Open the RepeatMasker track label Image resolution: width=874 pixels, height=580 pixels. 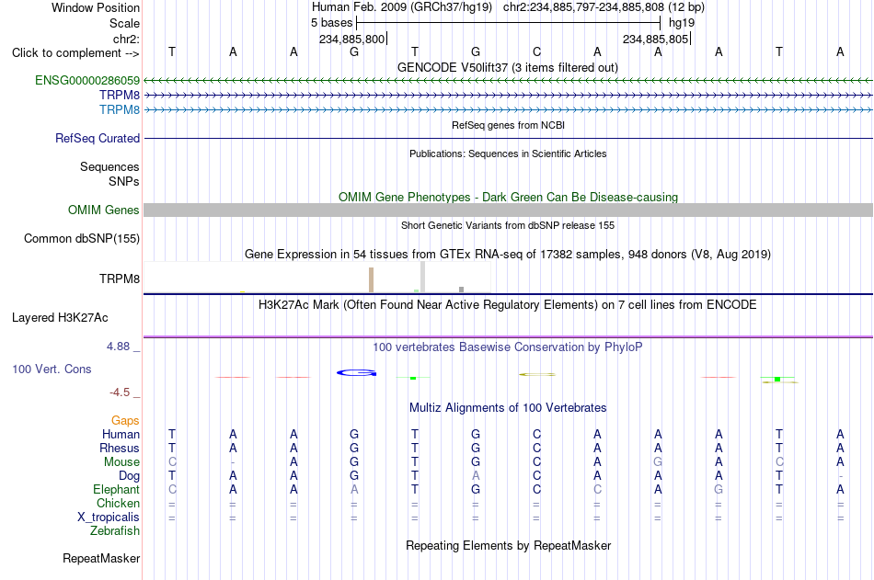pos(101,558)
